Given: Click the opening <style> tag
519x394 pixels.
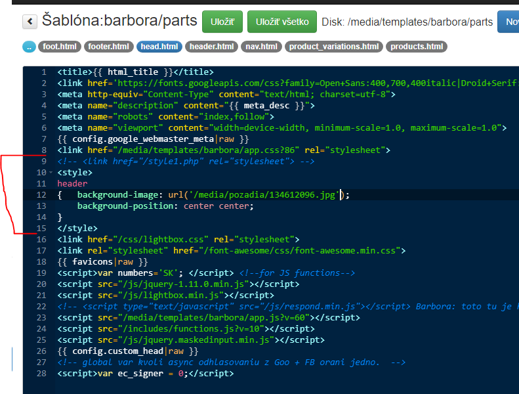Looking at the screenshot, I should coord(75,173).
